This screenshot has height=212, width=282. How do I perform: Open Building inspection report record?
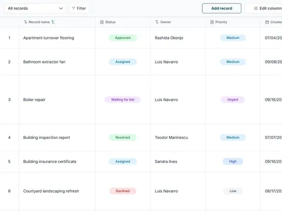46,137
